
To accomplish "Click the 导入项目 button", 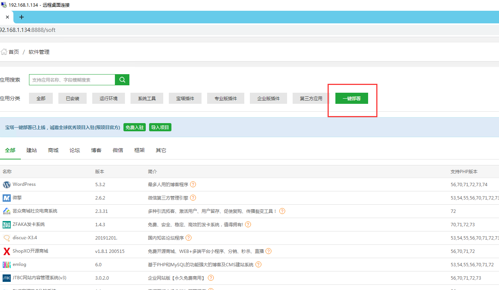I will 160,127.
